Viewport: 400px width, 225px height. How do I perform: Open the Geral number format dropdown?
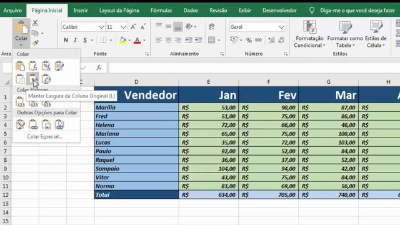281,27
